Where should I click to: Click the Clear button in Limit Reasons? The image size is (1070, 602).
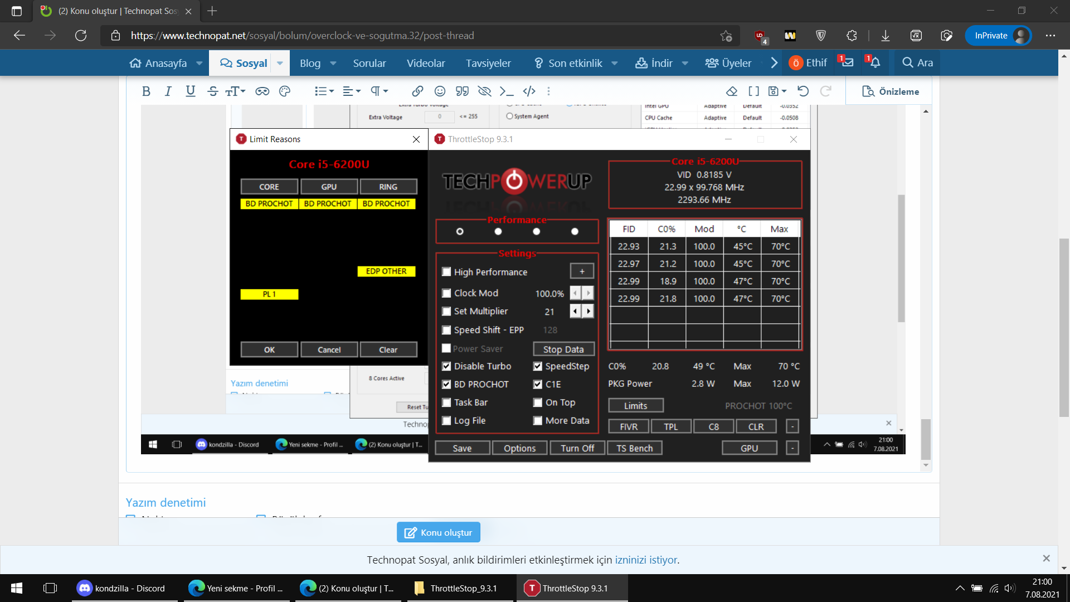tap(388, 349)
